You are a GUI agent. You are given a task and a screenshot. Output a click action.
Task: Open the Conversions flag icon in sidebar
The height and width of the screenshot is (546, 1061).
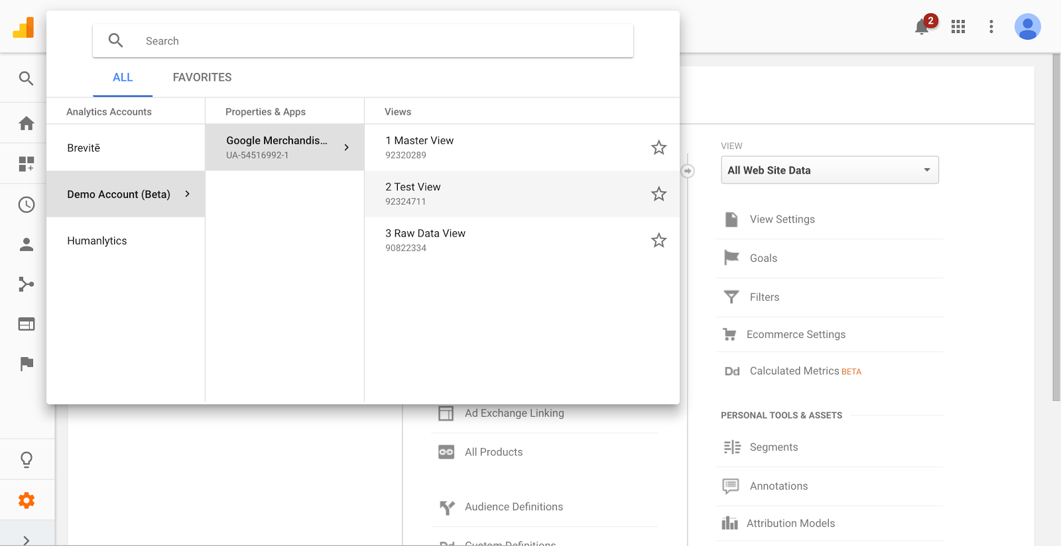coord(27,364)
